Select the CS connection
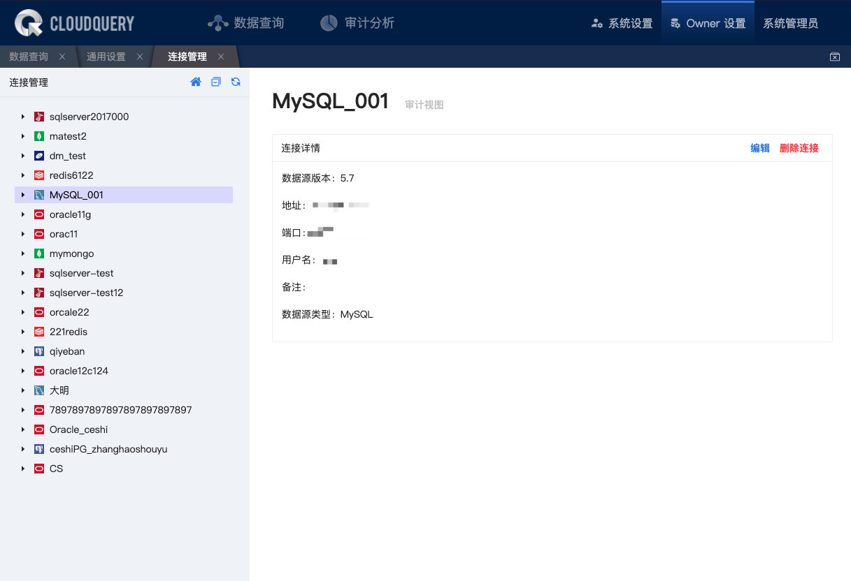 tap(56, 469)
